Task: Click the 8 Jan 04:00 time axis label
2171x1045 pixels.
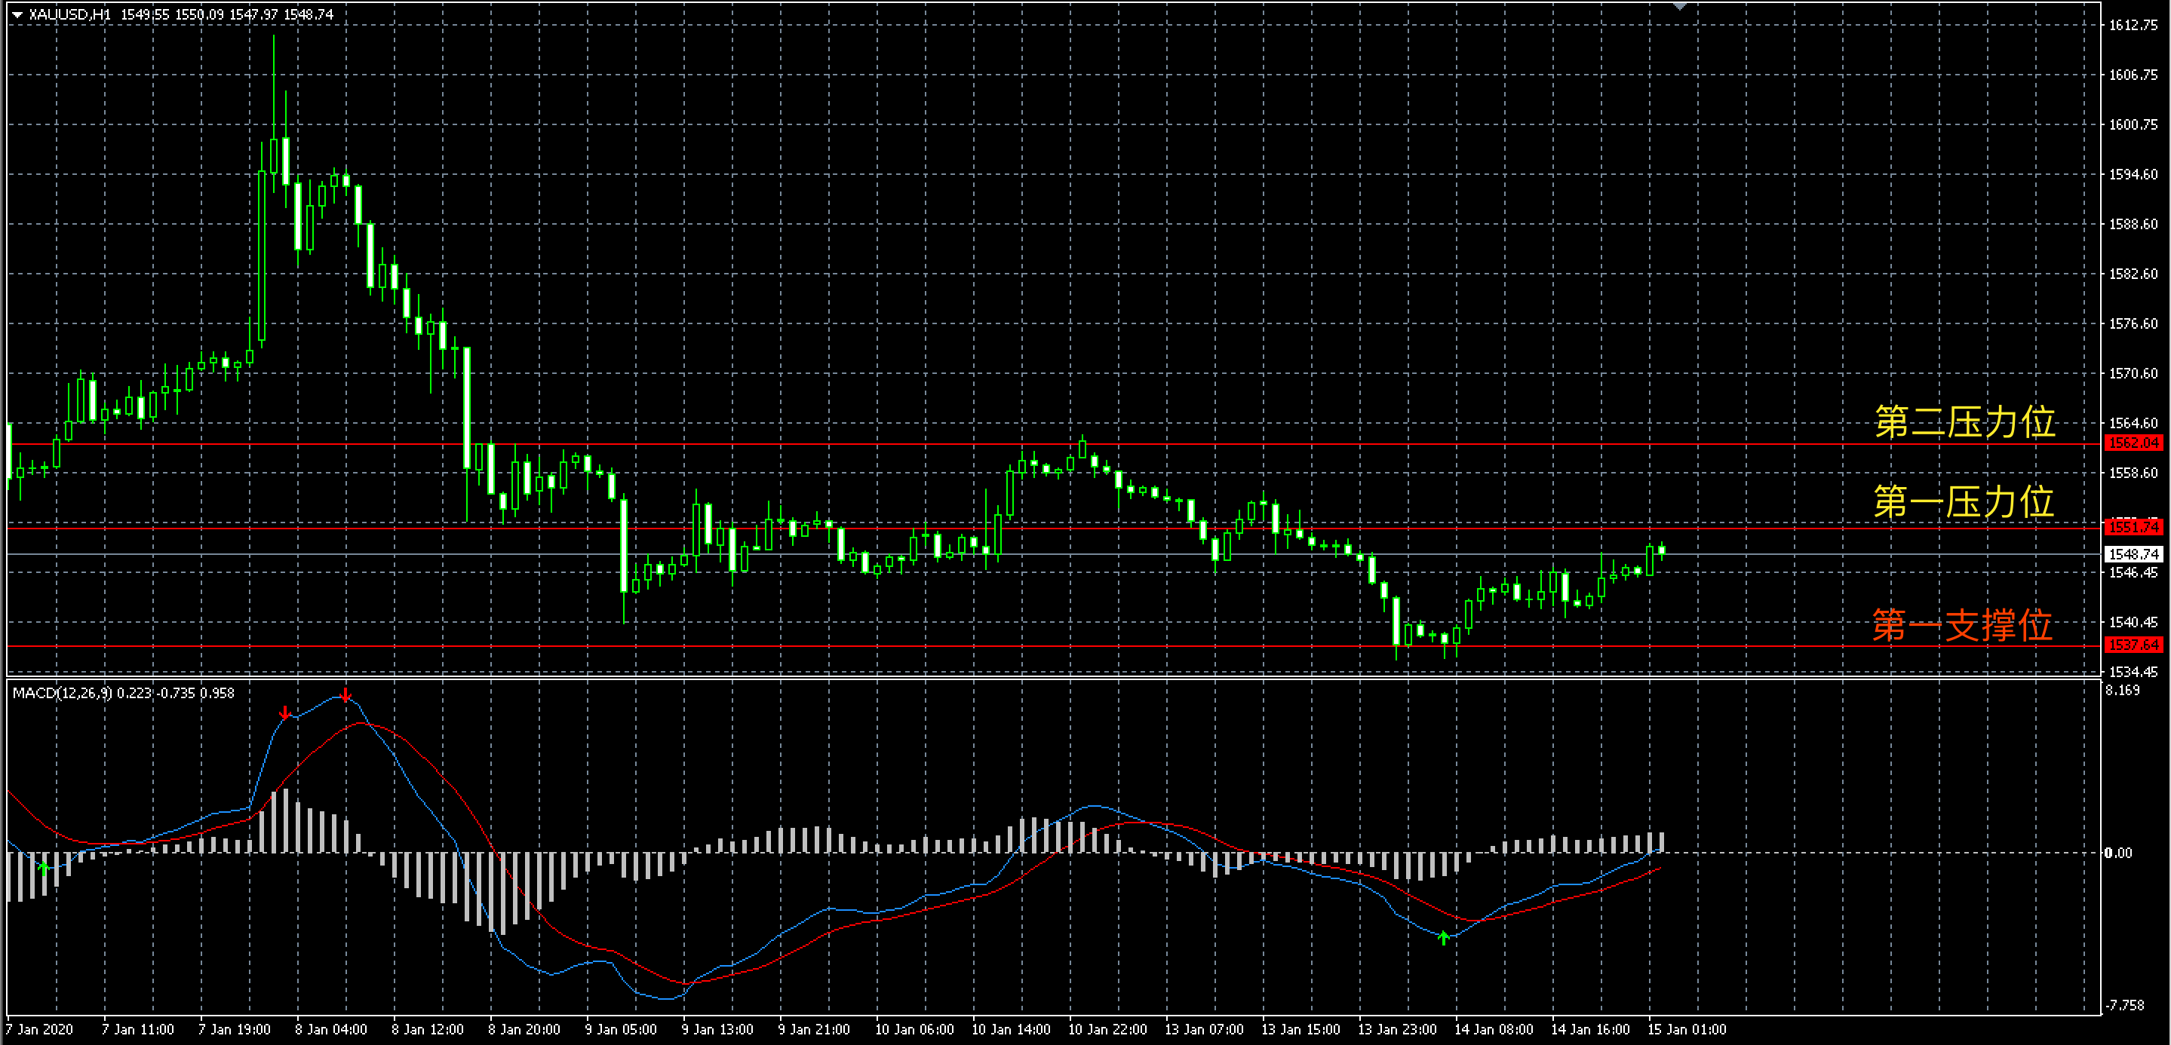Action: click(330, 1029)
